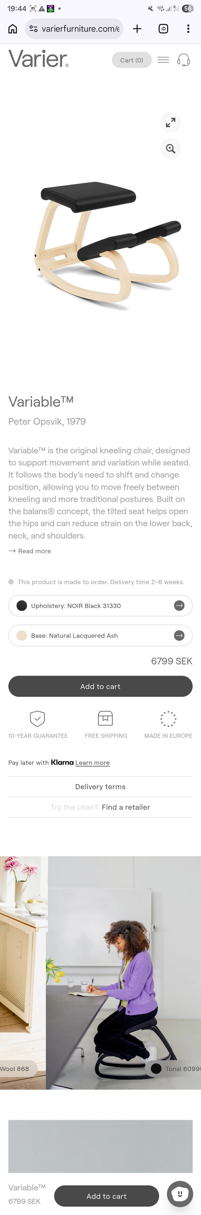
Task: Open Klarna Learn more link
Action: pyautogui.click(x=92, y=763)
